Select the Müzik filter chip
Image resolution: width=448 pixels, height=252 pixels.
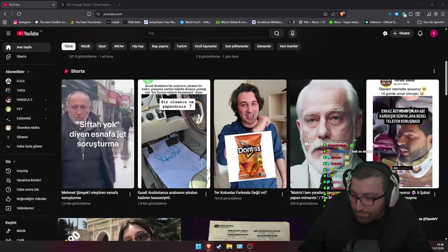pyautogui.click(x=85, y=46)
